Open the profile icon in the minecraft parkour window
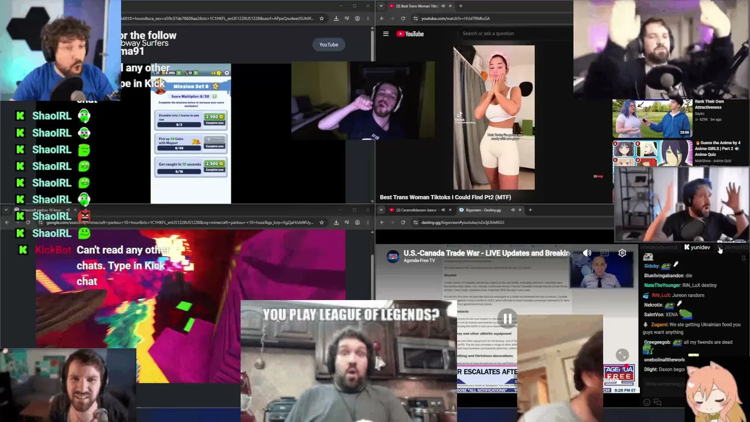The height and width of the screenshot is (422, 750). pyautogui.click(x=357, y=223)
